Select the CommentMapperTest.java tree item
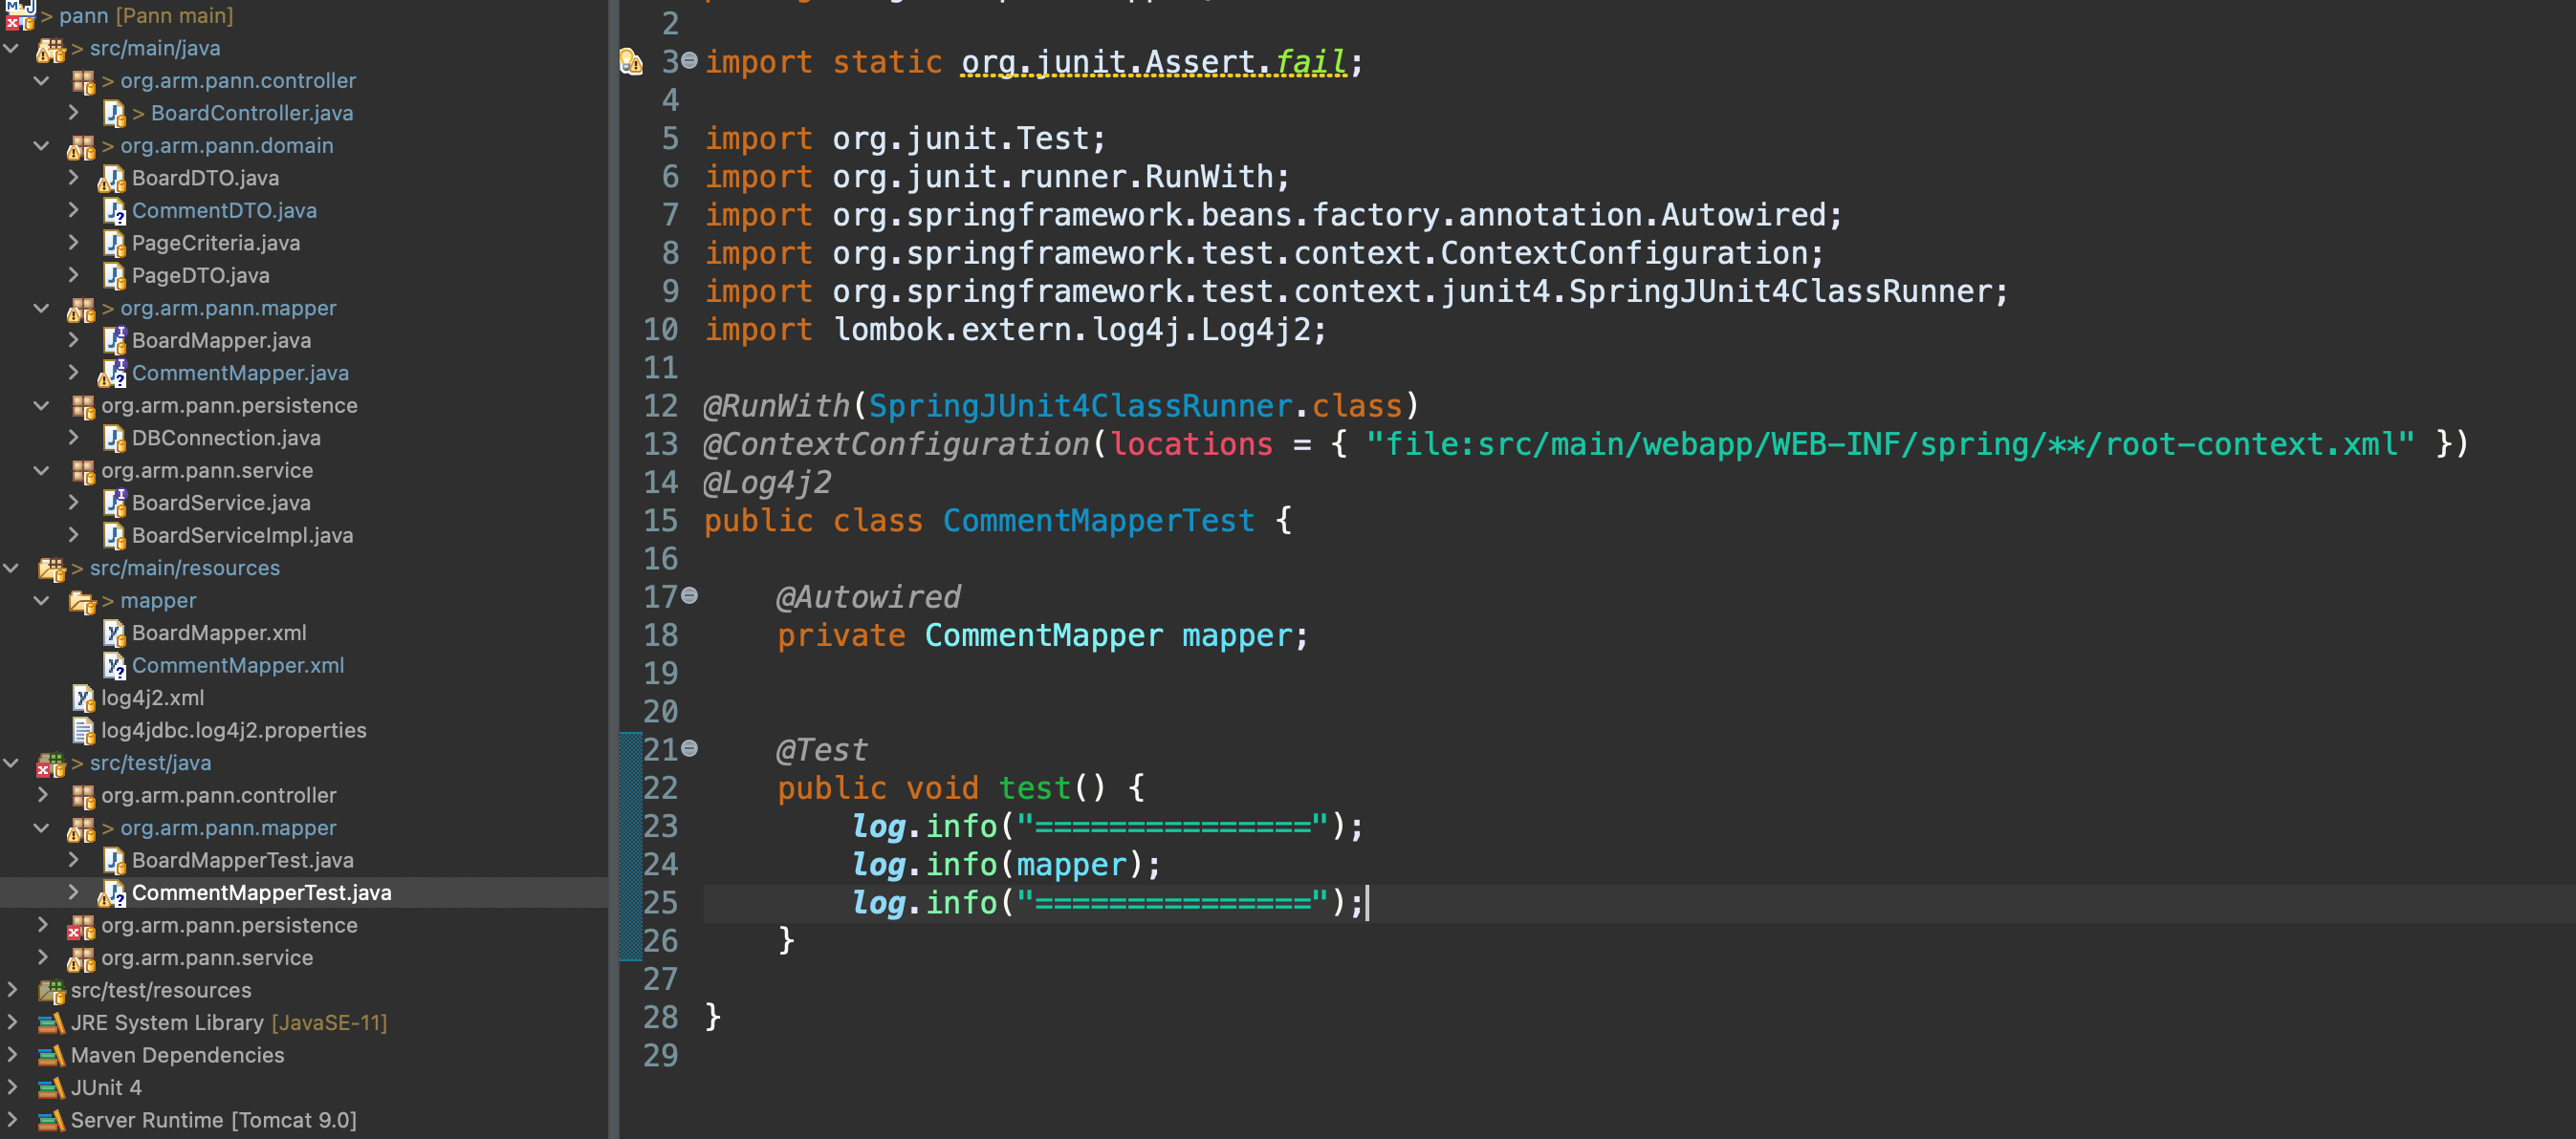2576x1139 pixels. coord(261,893)
